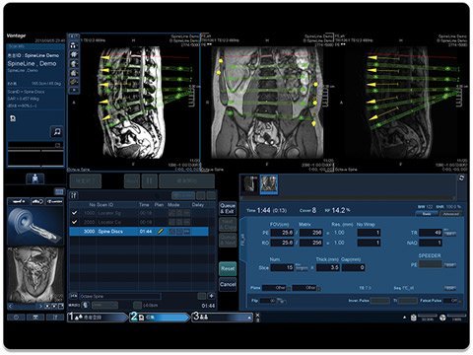
Task: Toggle the Fatsat Pulse Off setting
Action: click(x=452, y=301)
